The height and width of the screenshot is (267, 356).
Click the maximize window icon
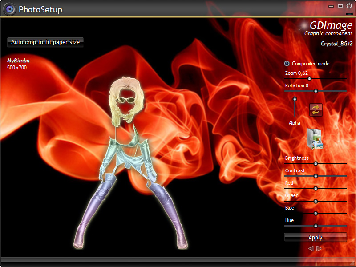pos(340,6)
